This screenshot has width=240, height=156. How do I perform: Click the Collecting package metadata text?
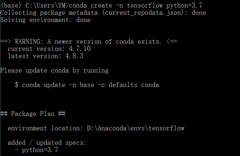(49, 13)
